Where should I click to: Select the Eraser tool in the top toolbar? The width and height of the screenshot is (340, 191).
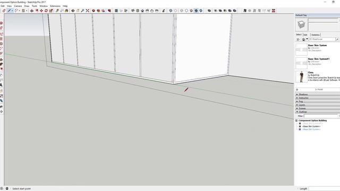[4, 11]
